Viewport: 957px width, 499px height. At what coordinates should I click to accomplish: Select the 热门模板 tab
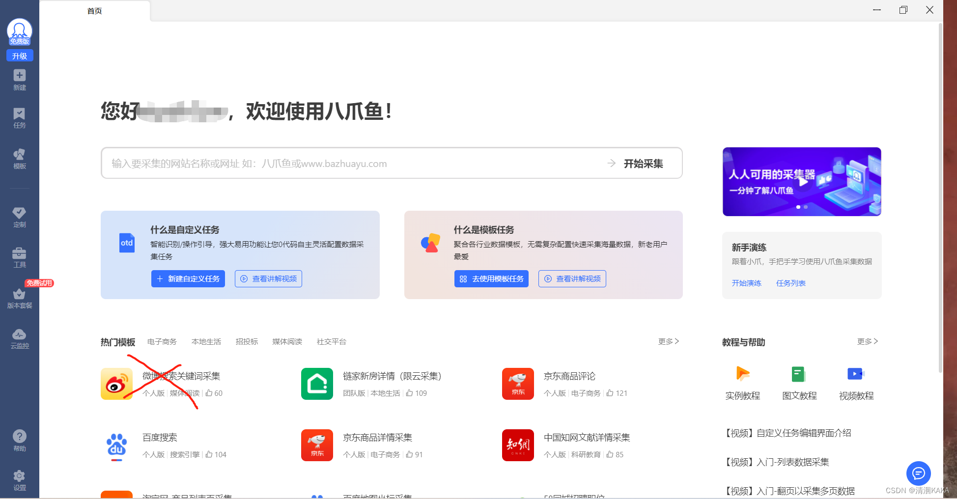[x=118, y=342]
